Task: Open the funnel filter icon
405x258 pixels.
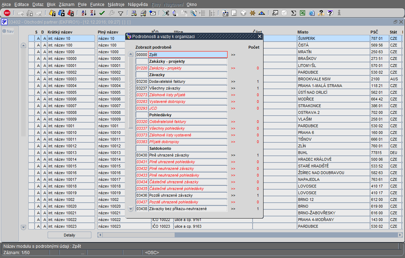Action: click(x=121, y=13)
